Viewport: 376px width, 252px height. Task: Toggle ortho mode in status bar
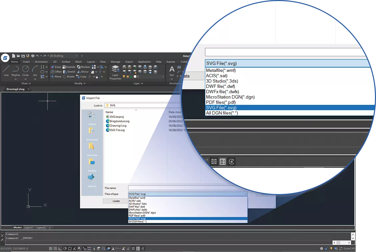[x=60, y=249]
